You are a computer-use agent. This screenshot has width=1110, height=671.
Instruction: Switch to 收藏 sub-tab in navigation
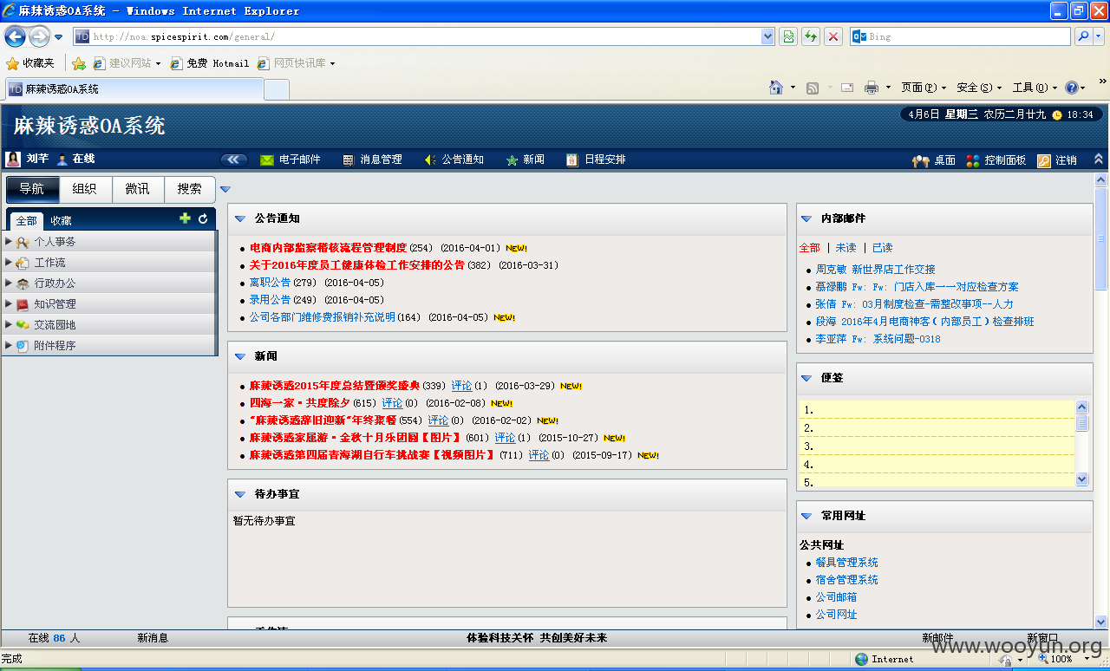61,221
